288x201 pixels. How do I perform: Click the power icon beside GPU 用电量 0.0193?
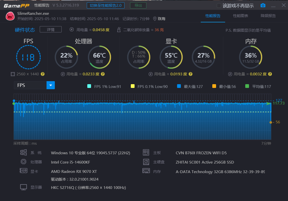click(151, 74)
